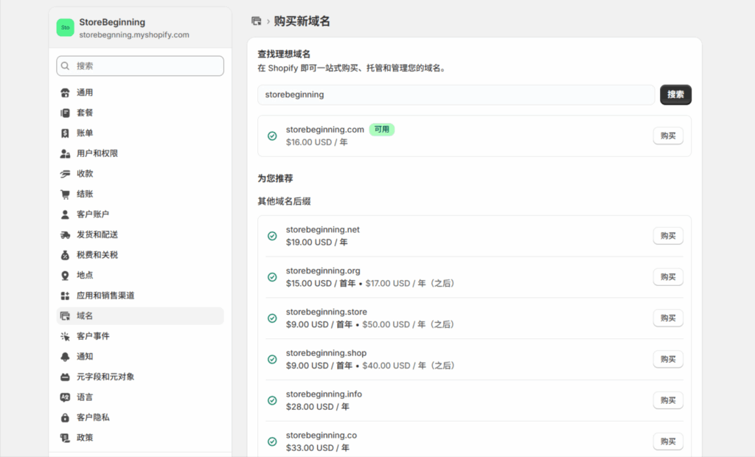The image size is (755, 457).
Task: Click the 语言 language icon
Action: (x=65, y=397)
